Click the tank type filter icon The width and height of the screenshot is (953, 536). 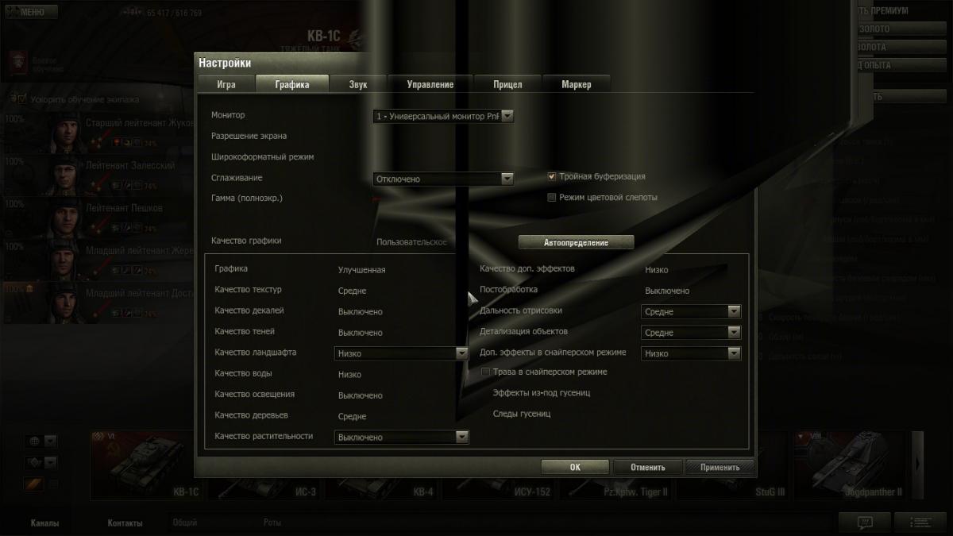coord(34,462)
